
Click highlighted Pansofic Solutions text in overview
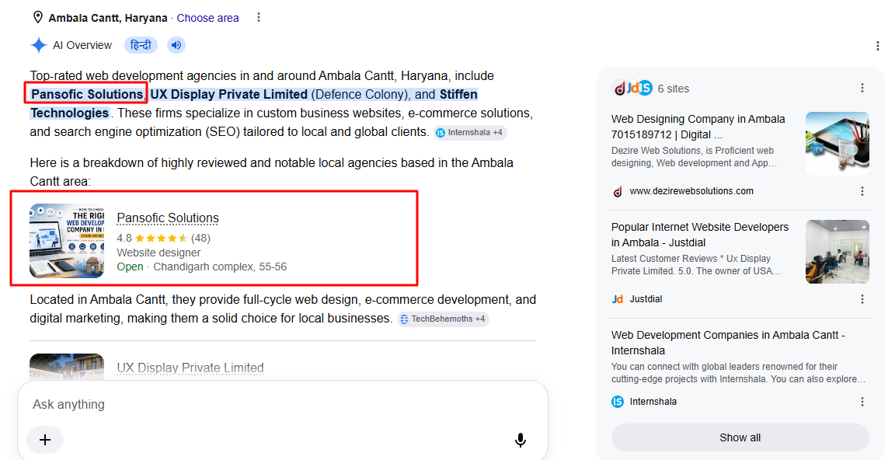click(x=87, y=94)
